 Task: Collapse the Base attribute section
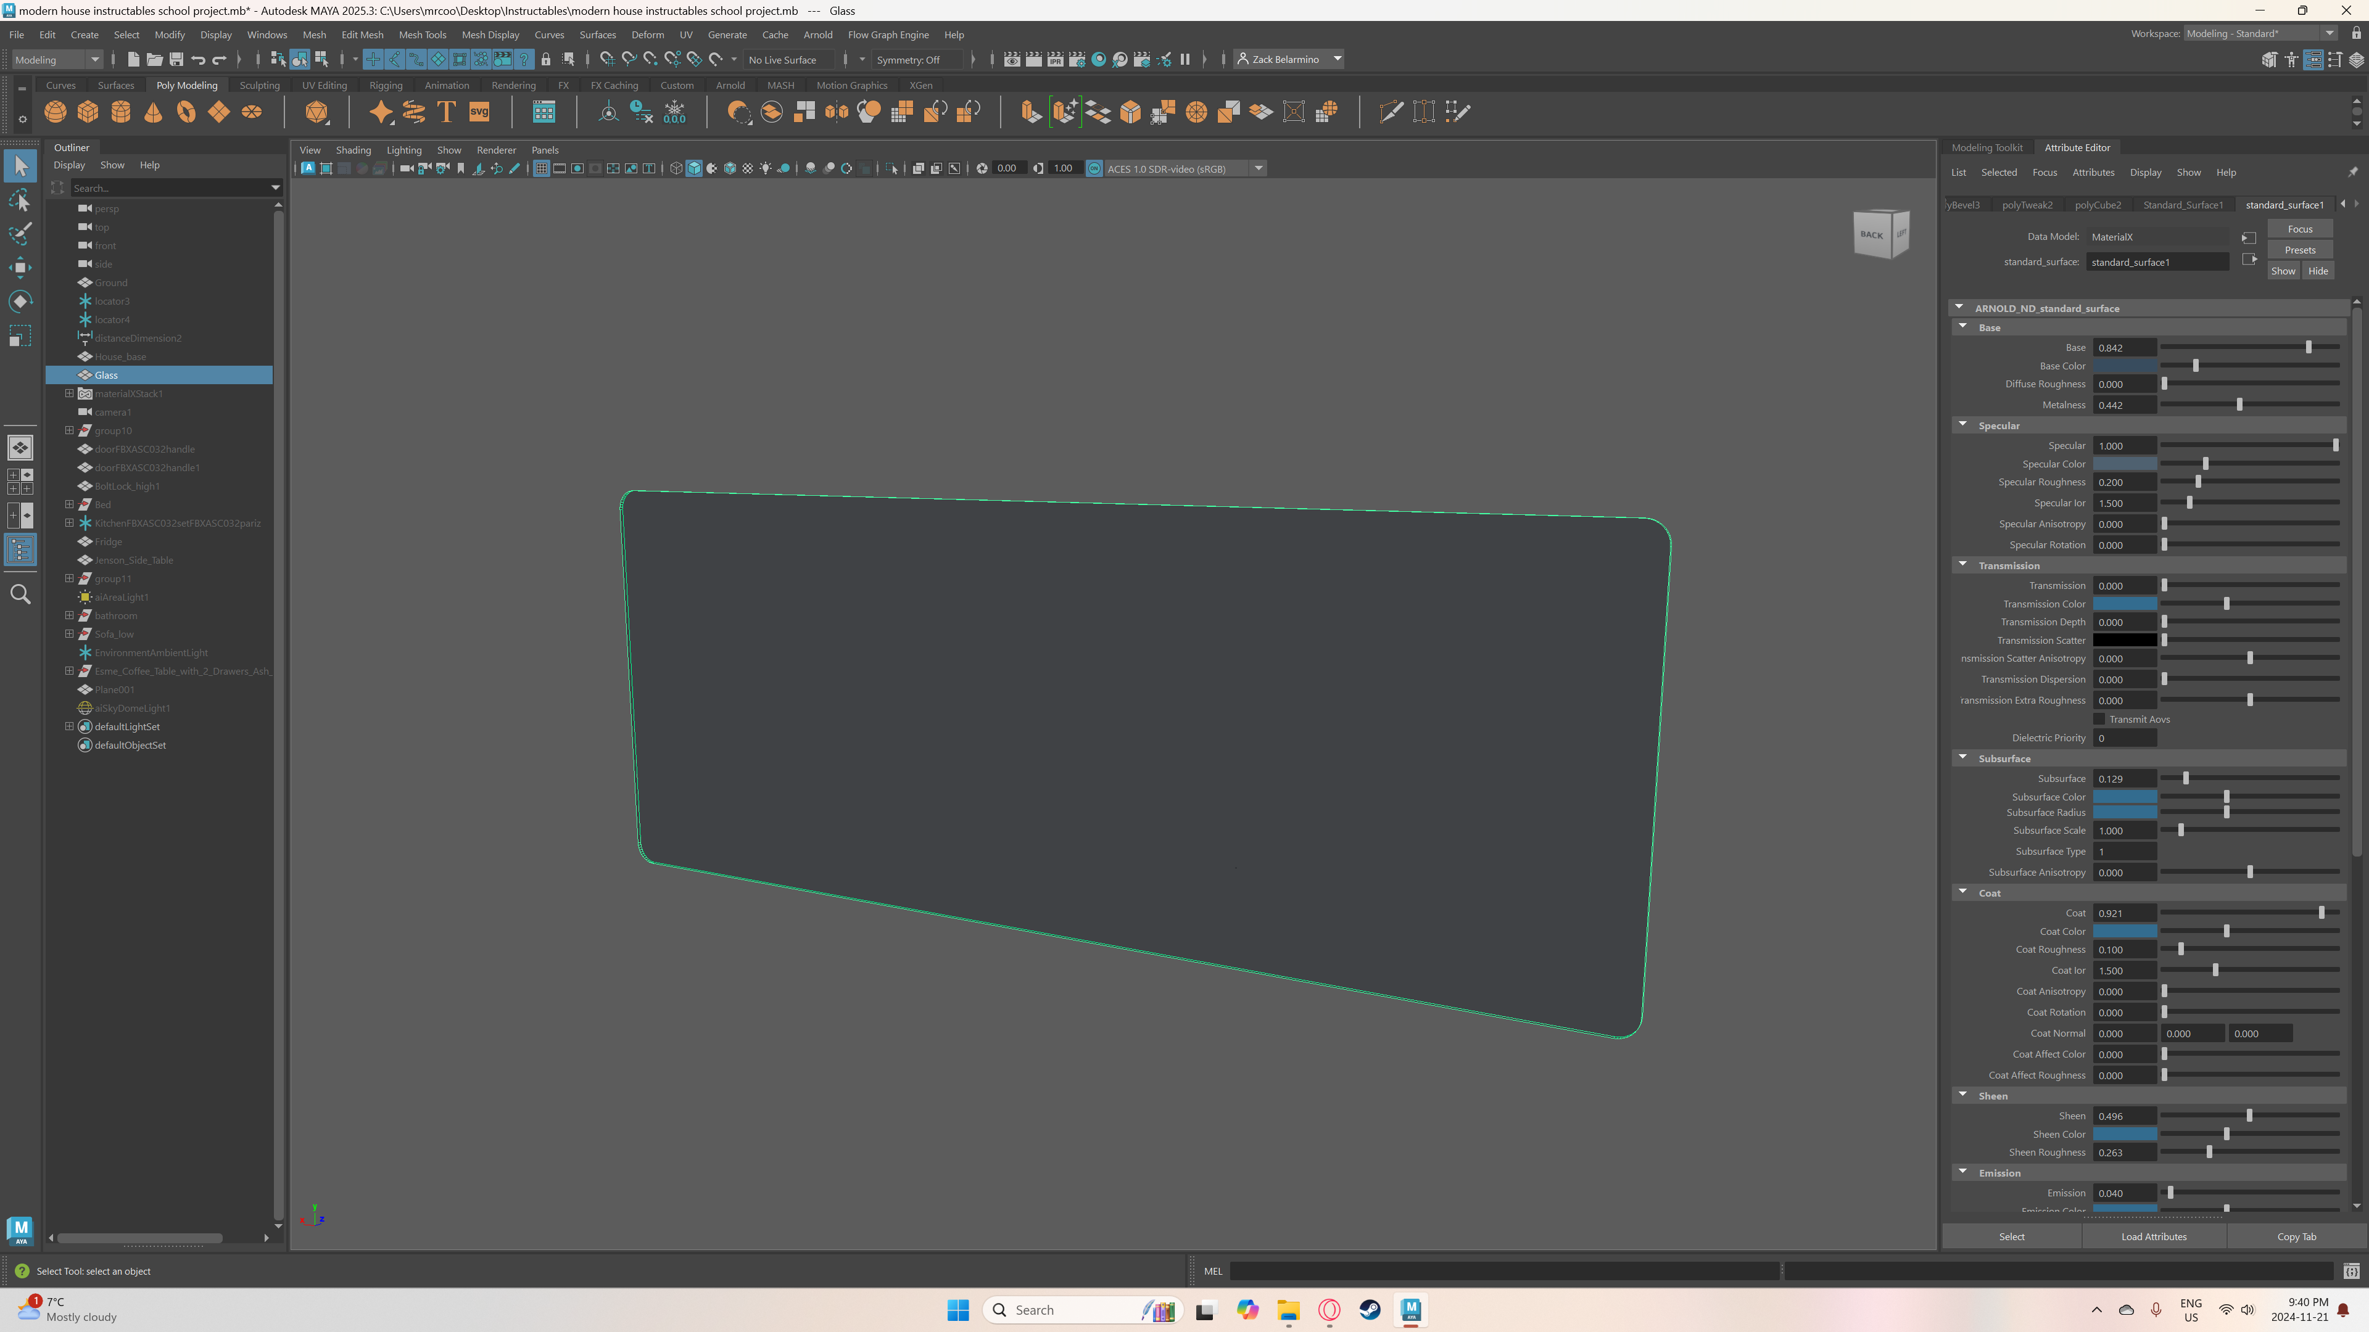[x=1964, y=326]
